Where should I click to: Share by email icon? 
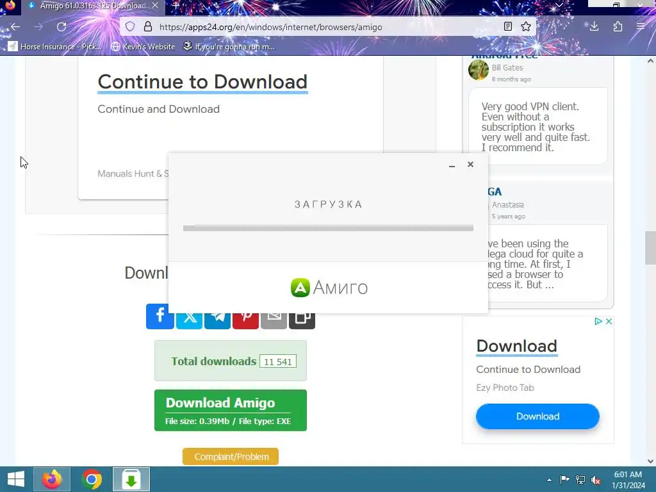pyautogui.click(x=274, y=320)
